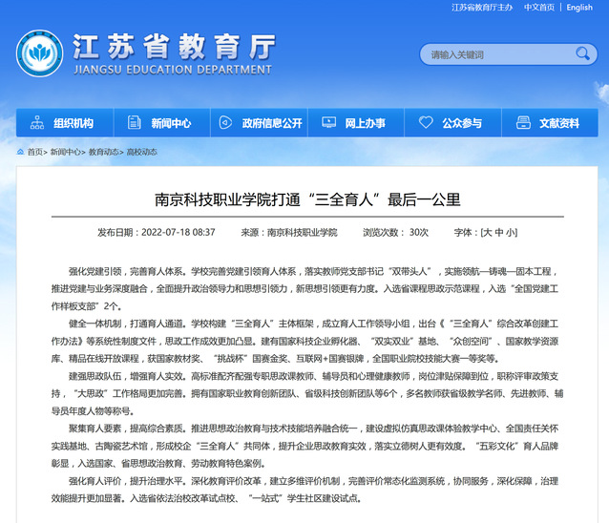The height and width of the screenshot is (523, 609).
Task: Open the 网上办事 menu
Action: (356, 123)
